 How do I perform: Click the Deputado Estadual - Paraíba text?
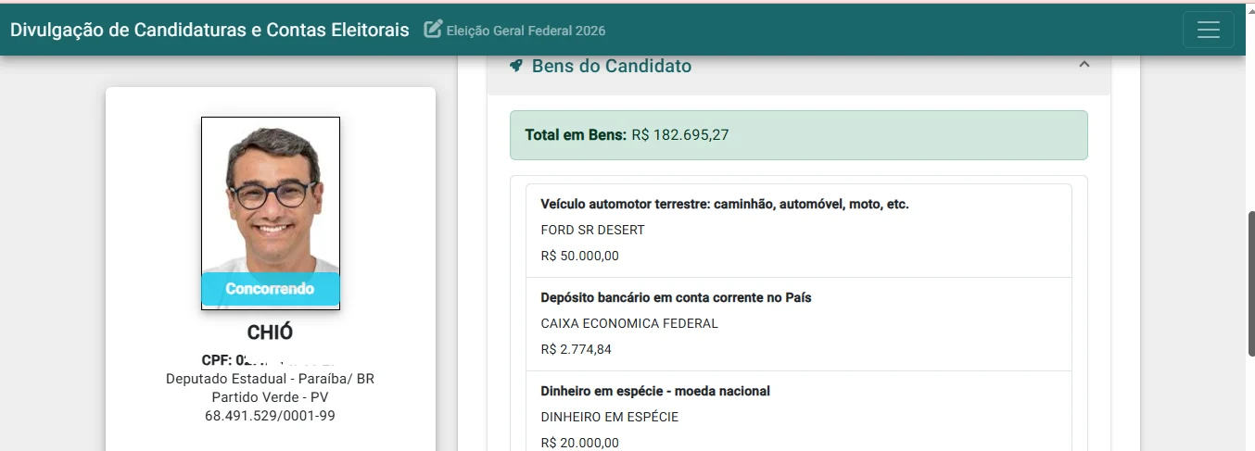point(270,379)
